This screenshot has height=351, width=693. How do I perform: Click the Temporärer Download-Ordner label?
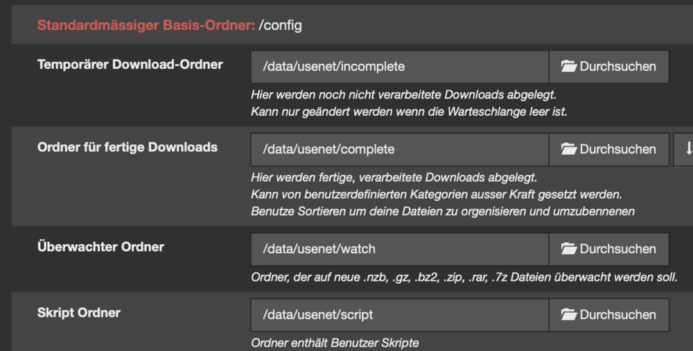tap(130, 65)
